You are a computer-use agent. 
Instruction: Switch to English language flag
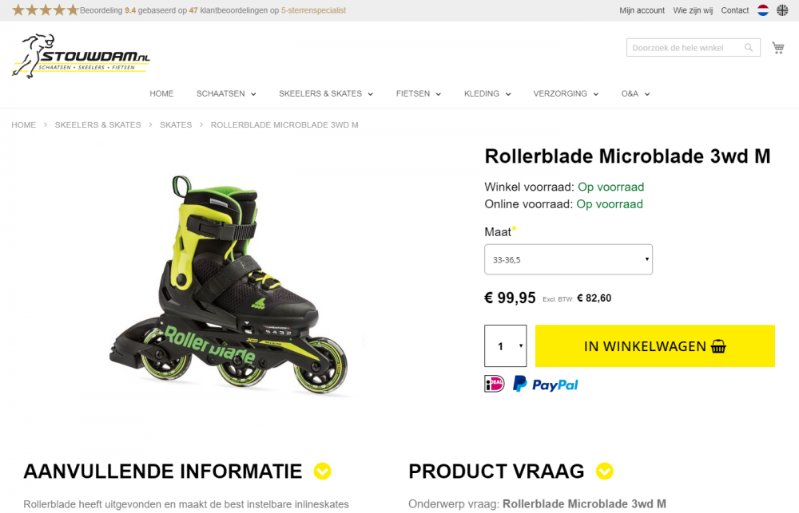[782, 10]
